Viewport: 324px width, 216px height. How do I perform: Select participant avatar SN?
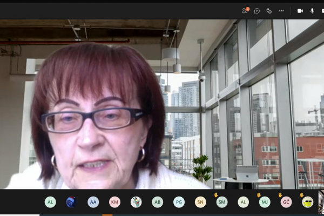pyautogui.click(x=200, y=202)
